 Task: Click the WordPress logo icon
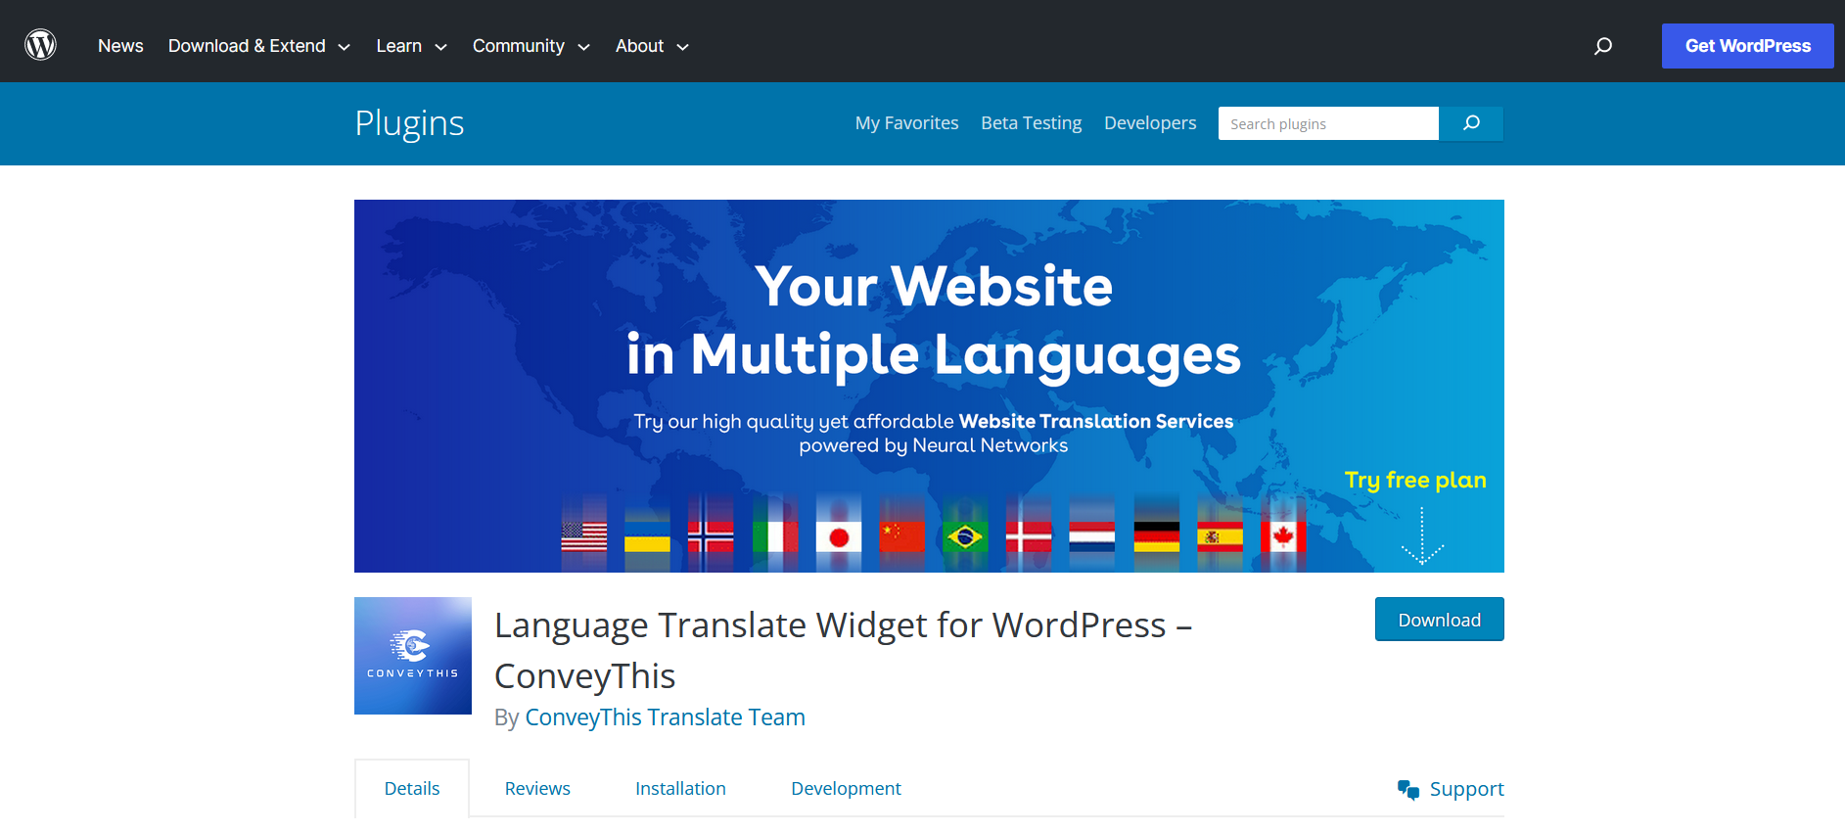[40, 45]
